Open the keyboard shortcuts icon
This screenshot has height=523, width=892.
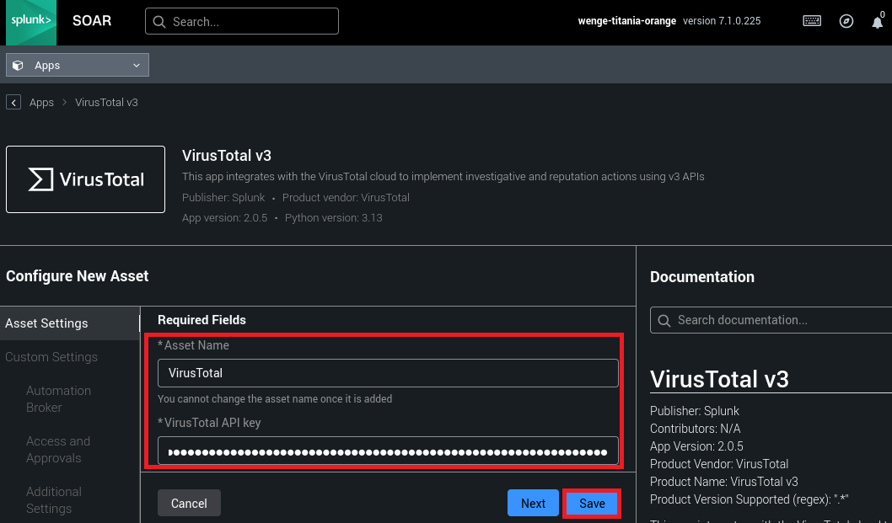click(x=812, y=21)
